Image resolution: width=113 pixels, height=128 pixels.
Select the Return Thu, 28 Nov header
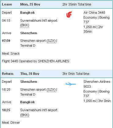click(x=56, y=74)
